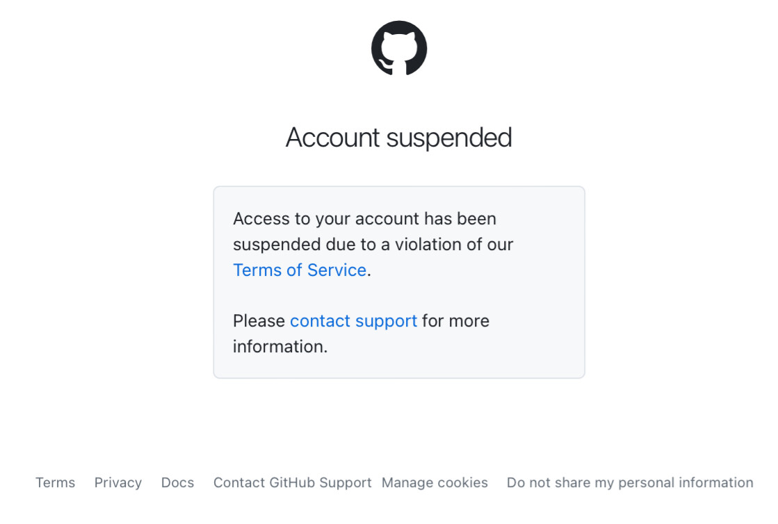This screenshot has height=524, width=778.
Task: Open Terms in the footer
Action: click(x=55, y=482)
